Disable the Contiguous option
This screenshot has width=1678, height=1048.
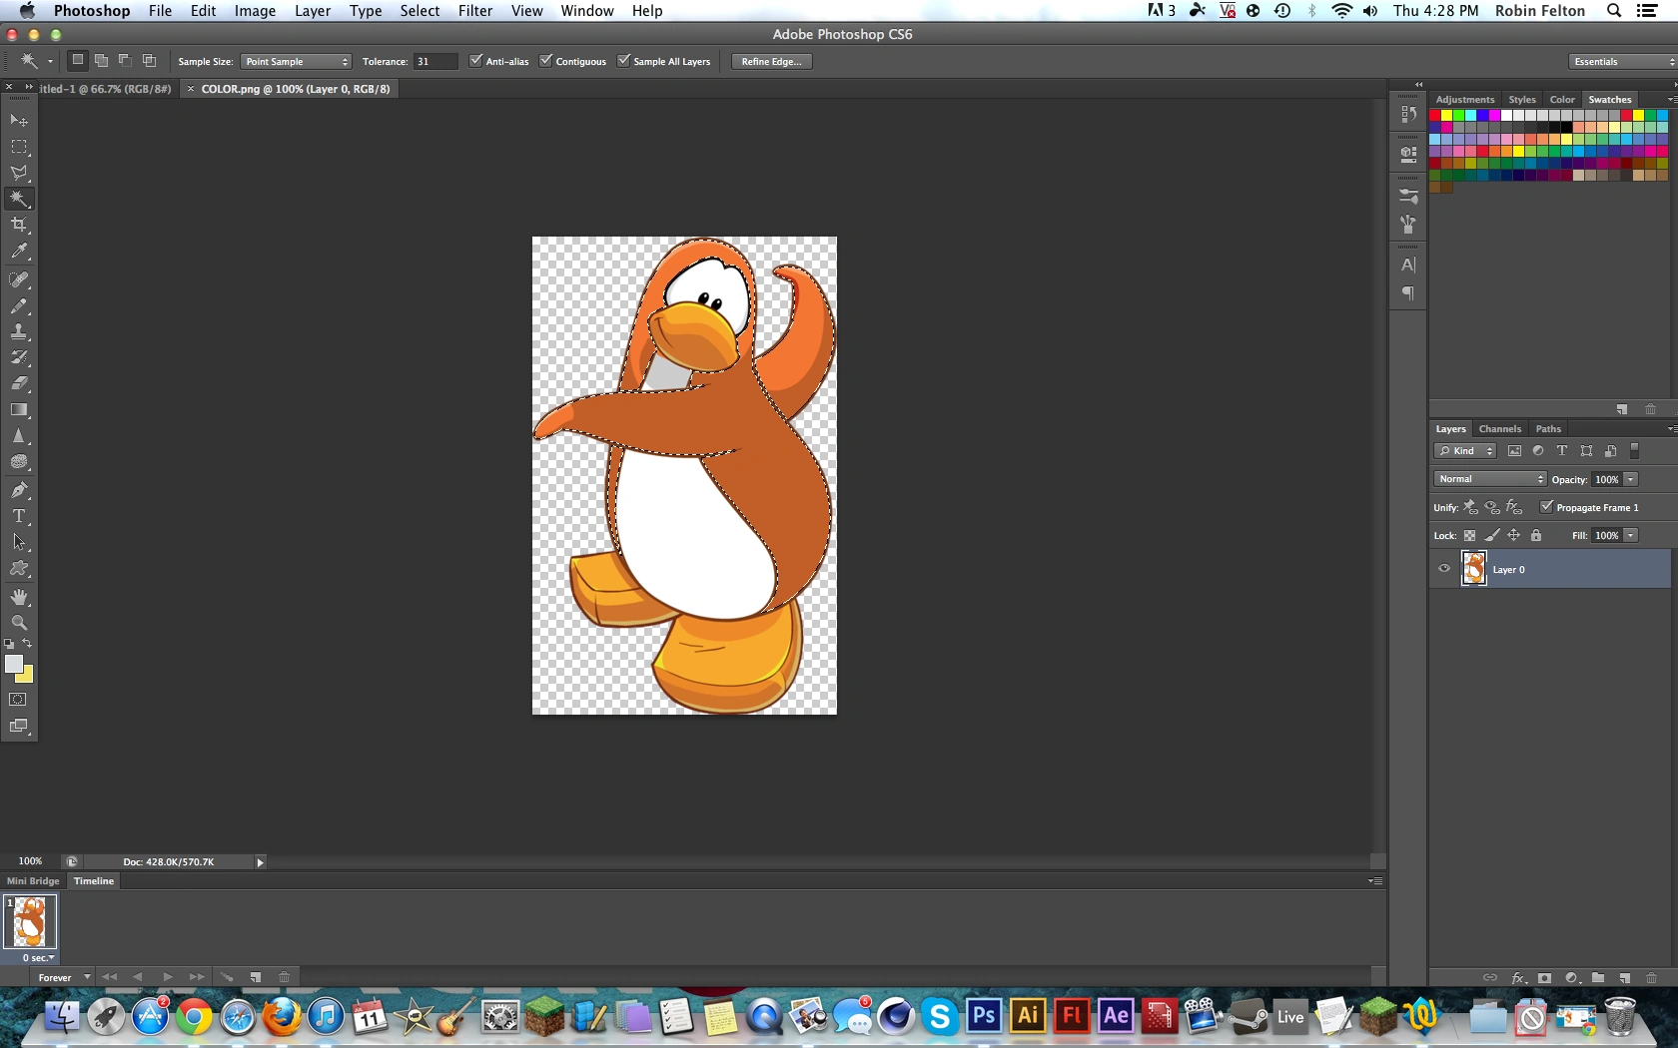tap(546, 61)
